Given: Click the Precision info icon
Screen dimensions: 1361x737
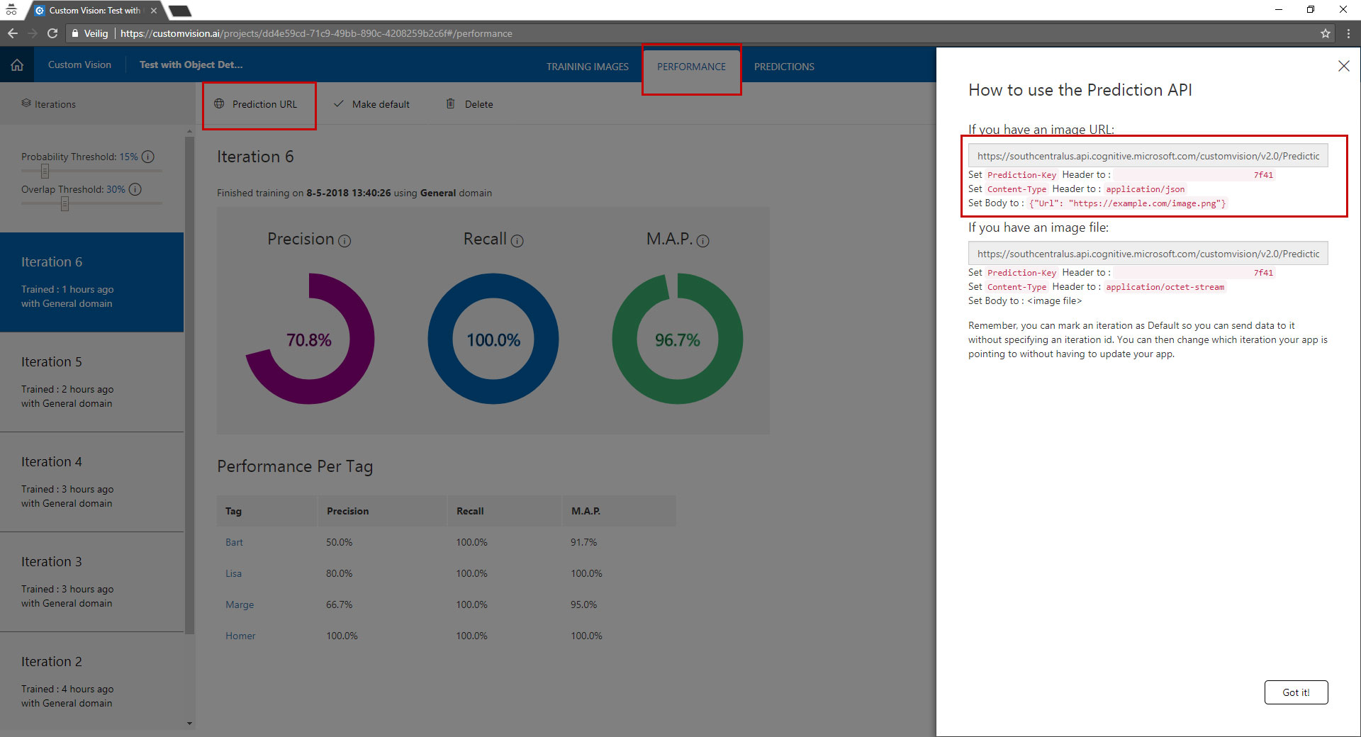Looking at the screenshot, I should pos(345,241).
